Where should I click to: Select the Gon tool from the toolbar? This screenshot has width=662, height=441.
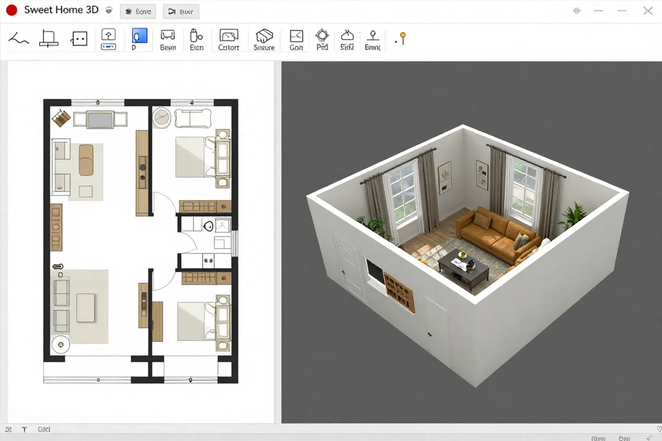(x=295, y=37)
